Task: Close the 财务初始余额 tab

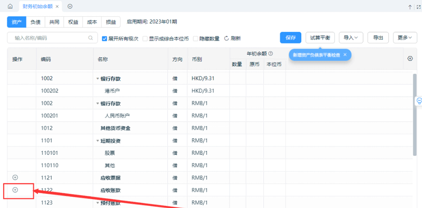Action: (57, 6)
